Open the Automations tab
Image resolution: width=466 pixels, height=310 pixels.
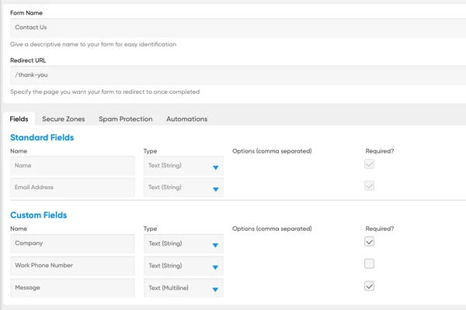click(186, 119)
